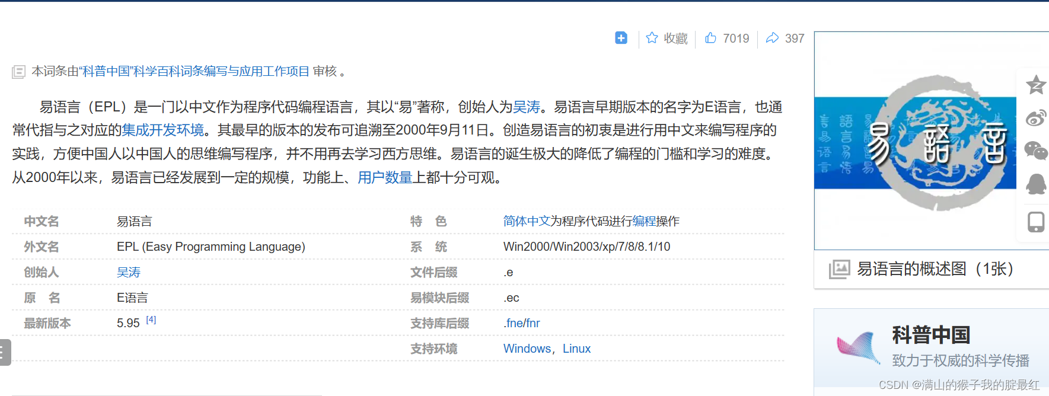The width and height of the screenshot is (1049, 396).
Task: Click the 中文名 label
Action: [x=42, y=221]
